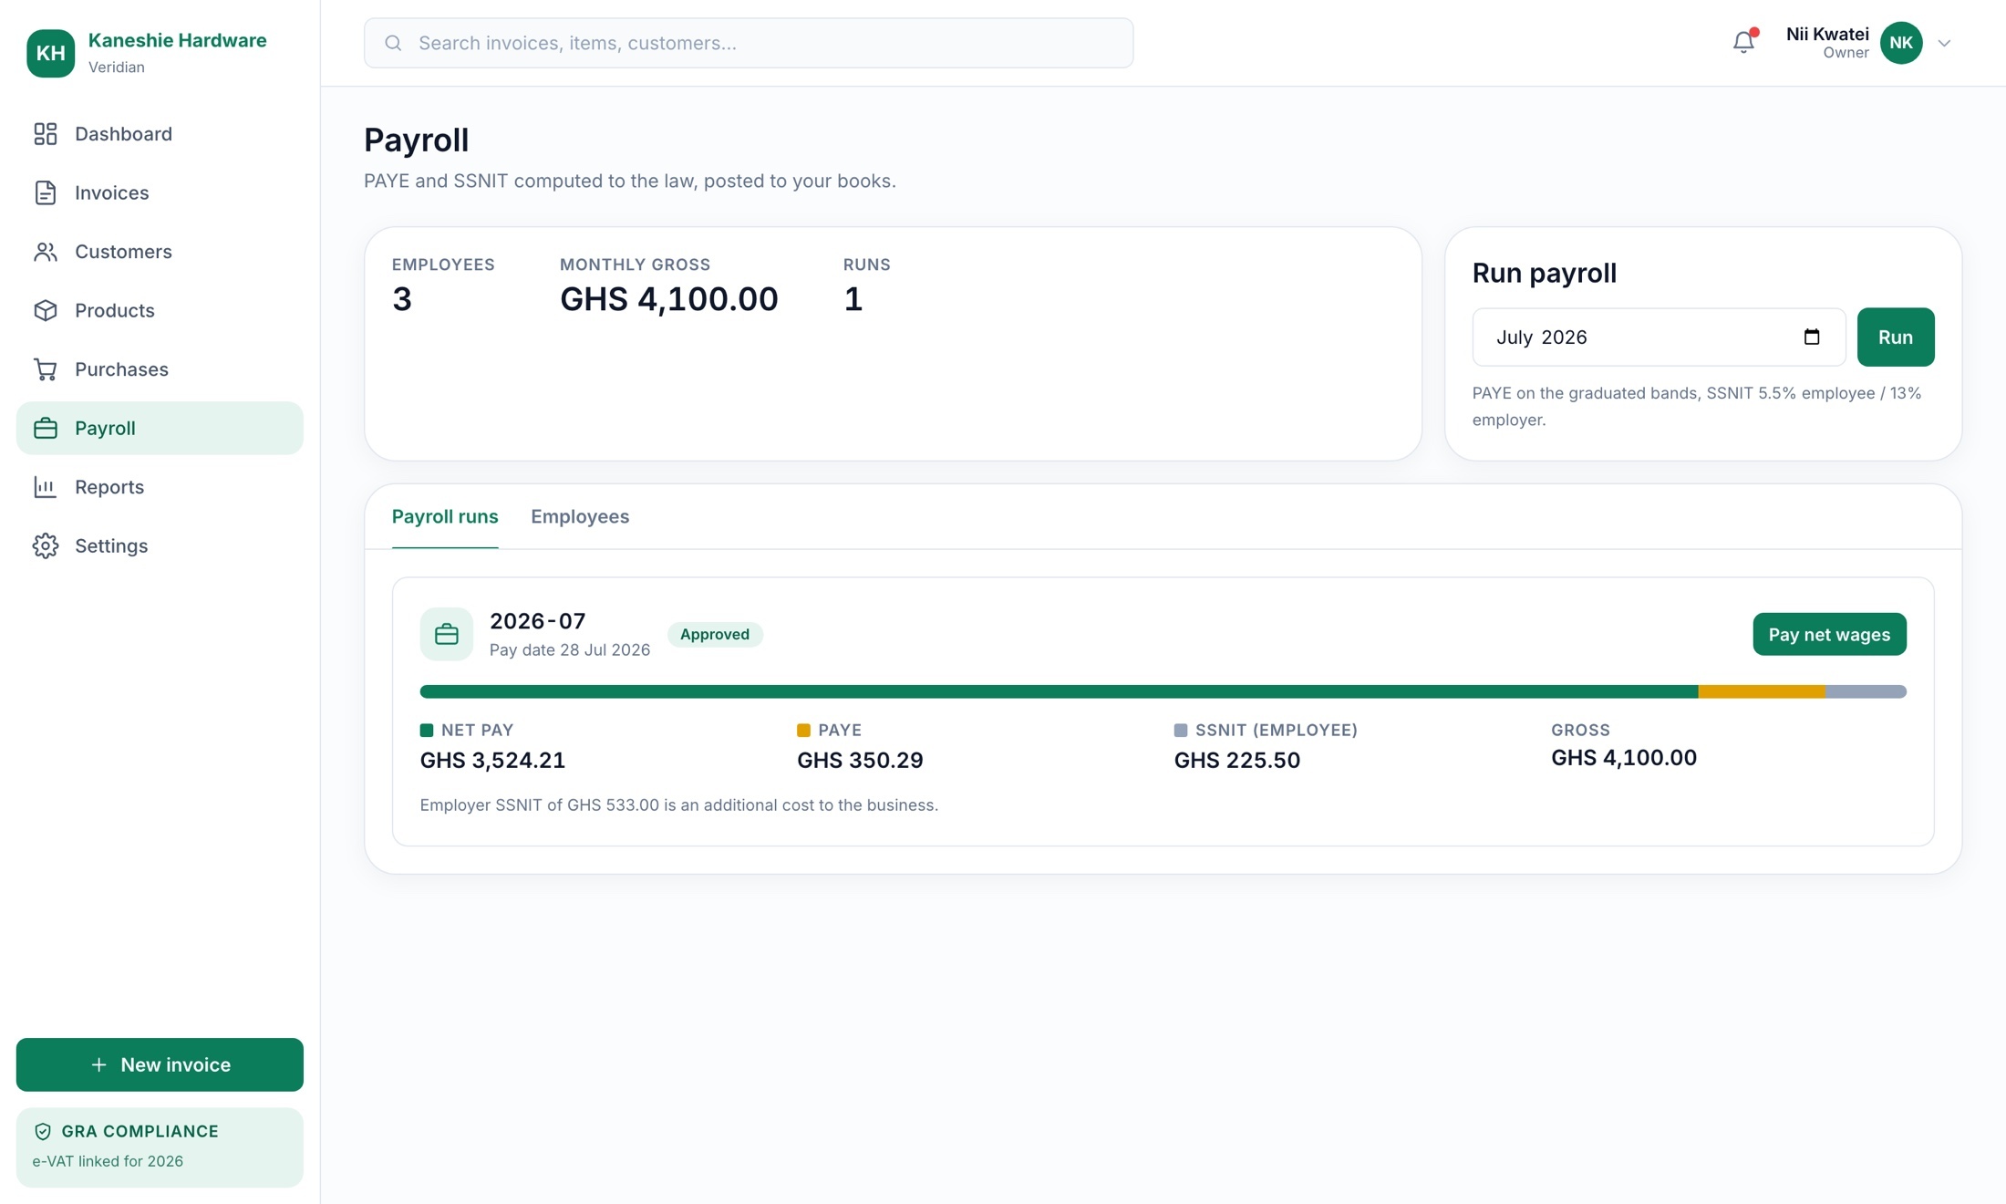The width and height of the screenshot is (2006, 1204).
Task: Click the Monthly gross GHS 4,100.00 figure
Action: pos(669,299)
